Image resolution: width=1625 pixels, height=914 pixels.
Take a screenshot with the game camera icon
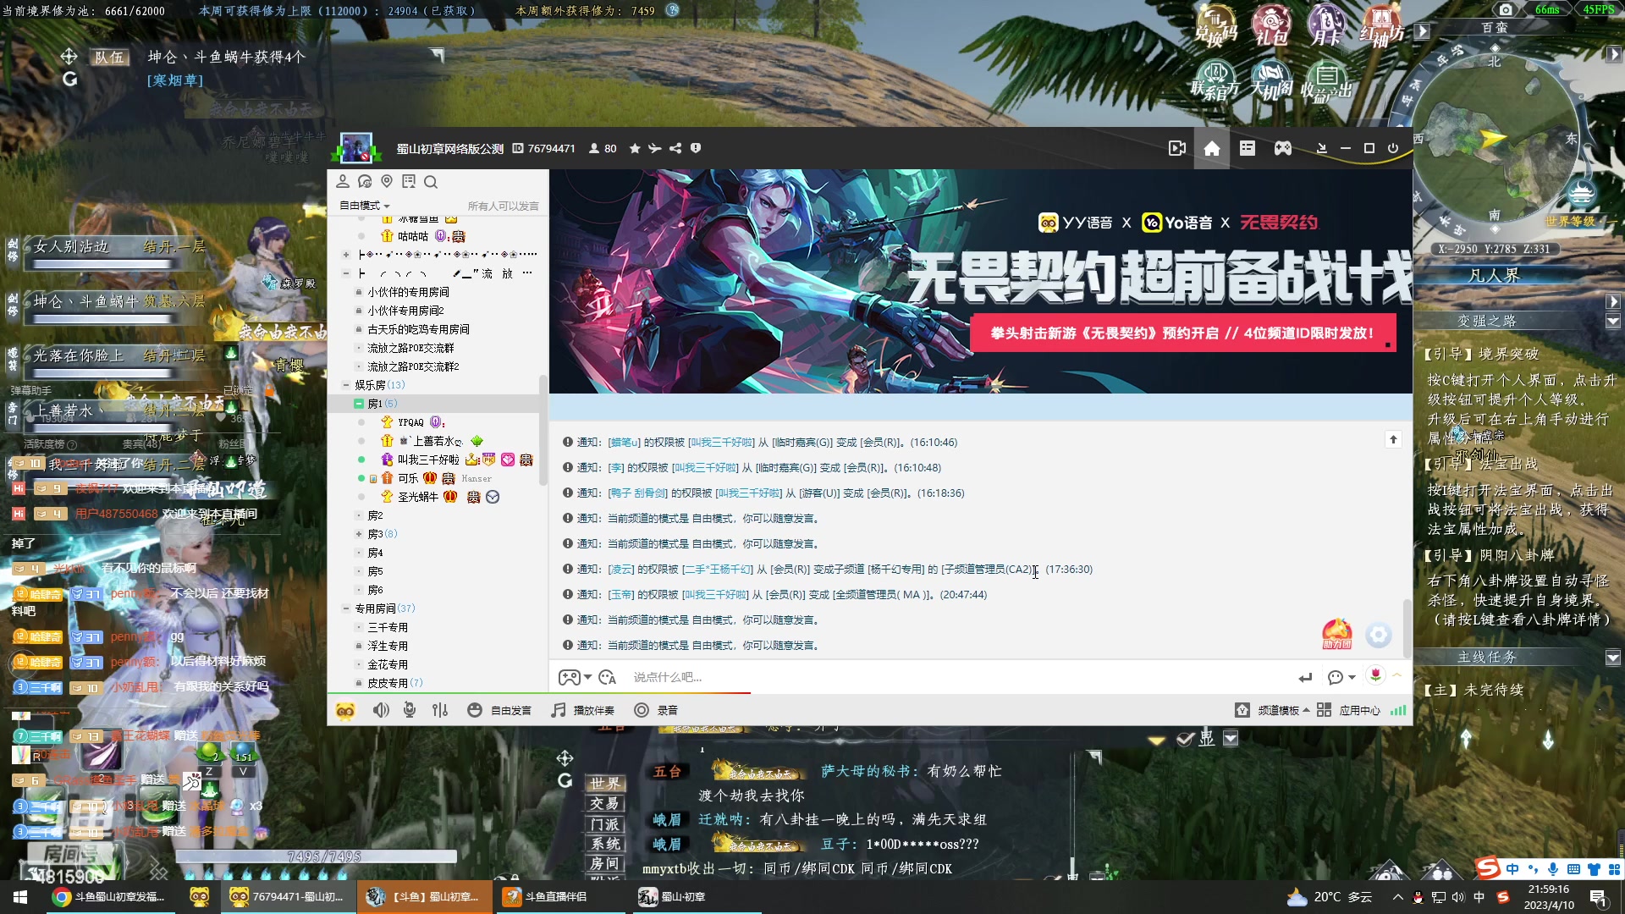tap(1506, 9)
